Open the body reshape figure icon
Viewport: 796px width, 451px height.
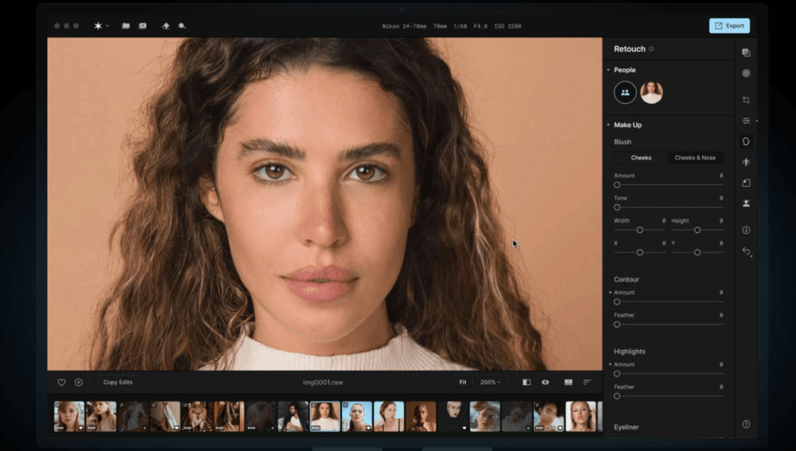point(745,162)
